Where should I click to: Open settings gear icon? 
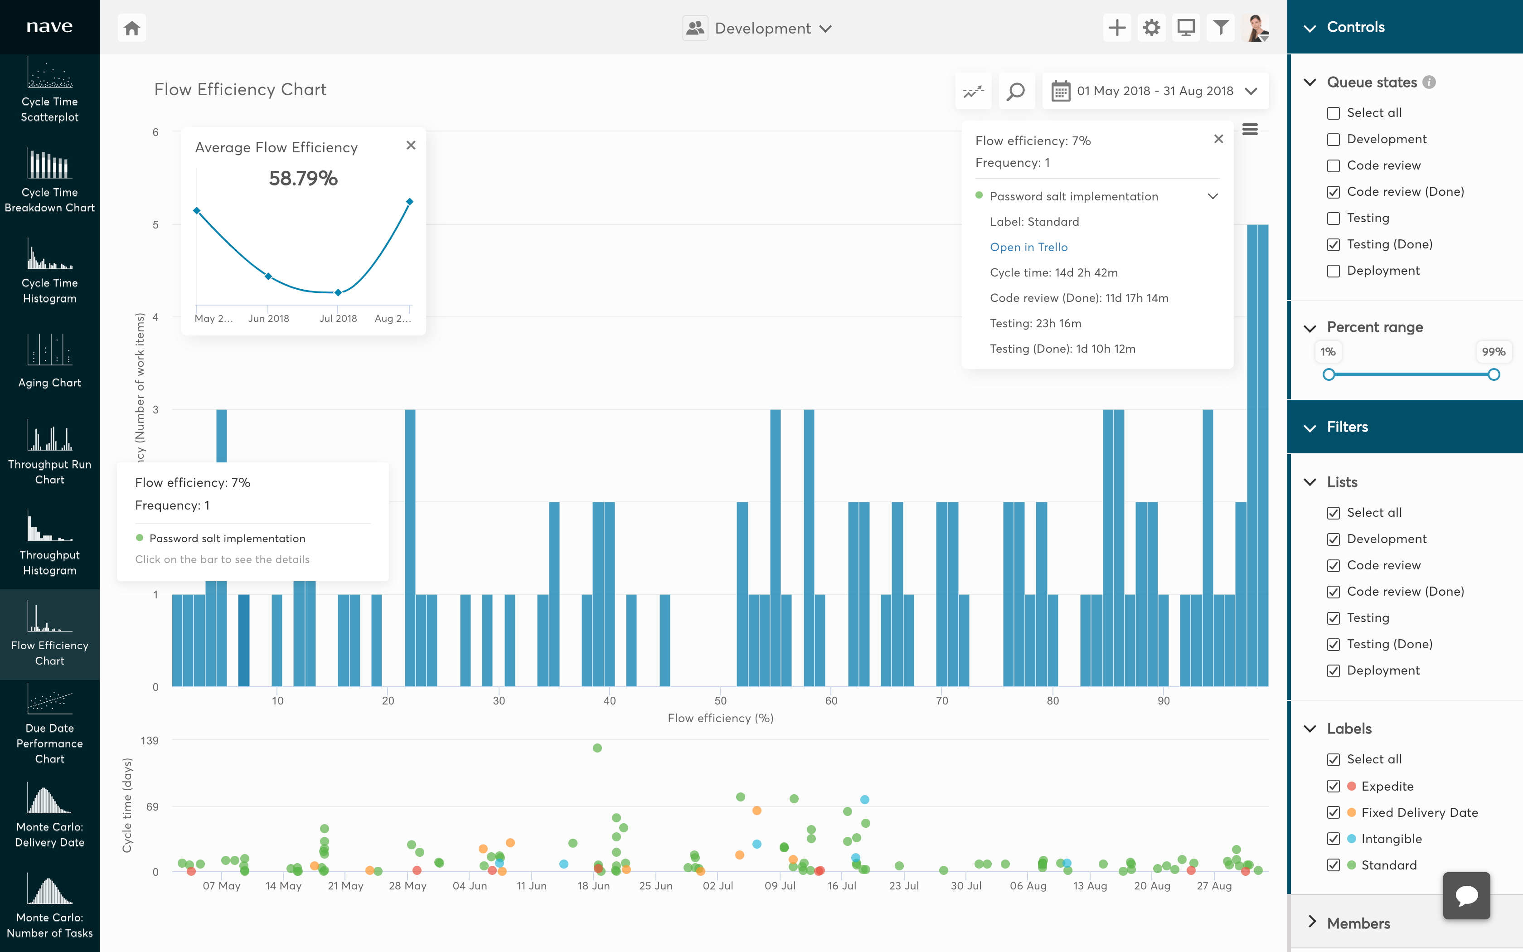pos(1151,28)
